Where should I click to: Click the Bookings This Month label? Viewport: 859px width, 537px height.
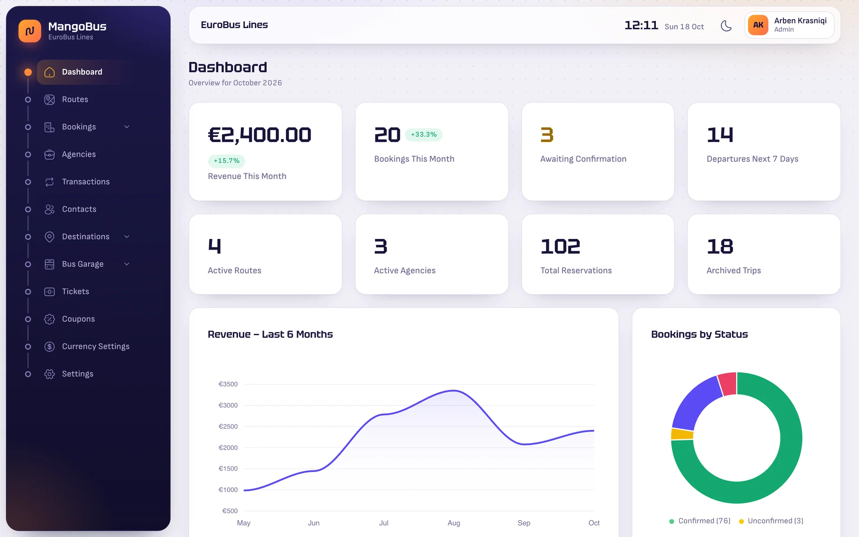pos(414,159)
